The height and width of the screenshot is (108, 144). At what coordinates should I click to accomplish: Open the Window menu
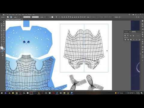(30, 15)
